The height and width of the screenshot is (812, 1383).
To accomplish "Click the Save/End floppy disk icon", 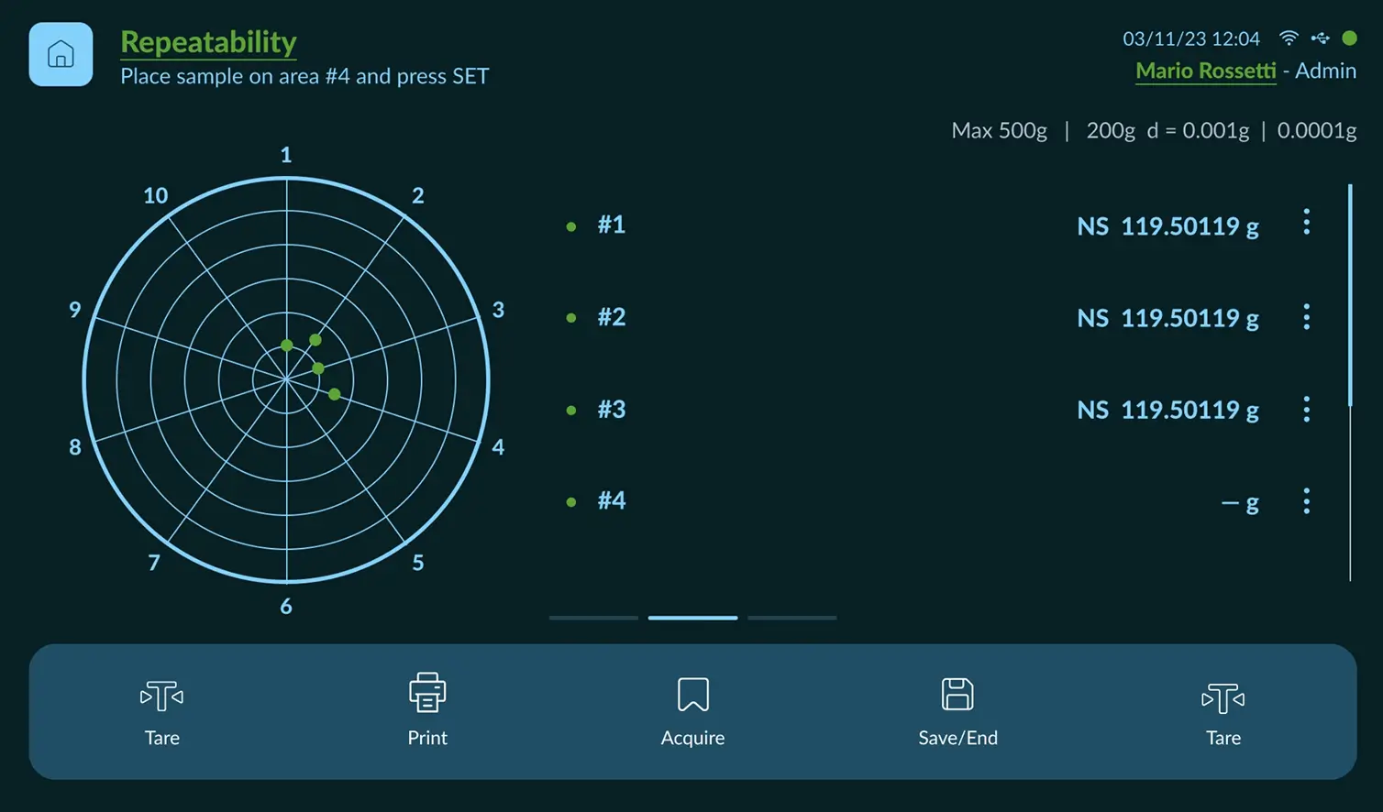I will (x=957, y=695).
